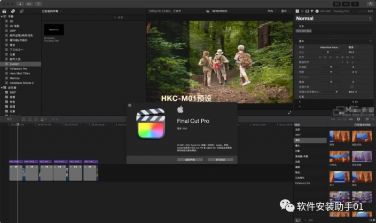376x223 pixels.
Task: Open the 已安装的字幕 filter dropdown
Action: point(52,11)
